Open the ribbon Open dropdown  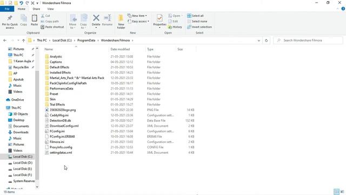click(x=176, y=16)
